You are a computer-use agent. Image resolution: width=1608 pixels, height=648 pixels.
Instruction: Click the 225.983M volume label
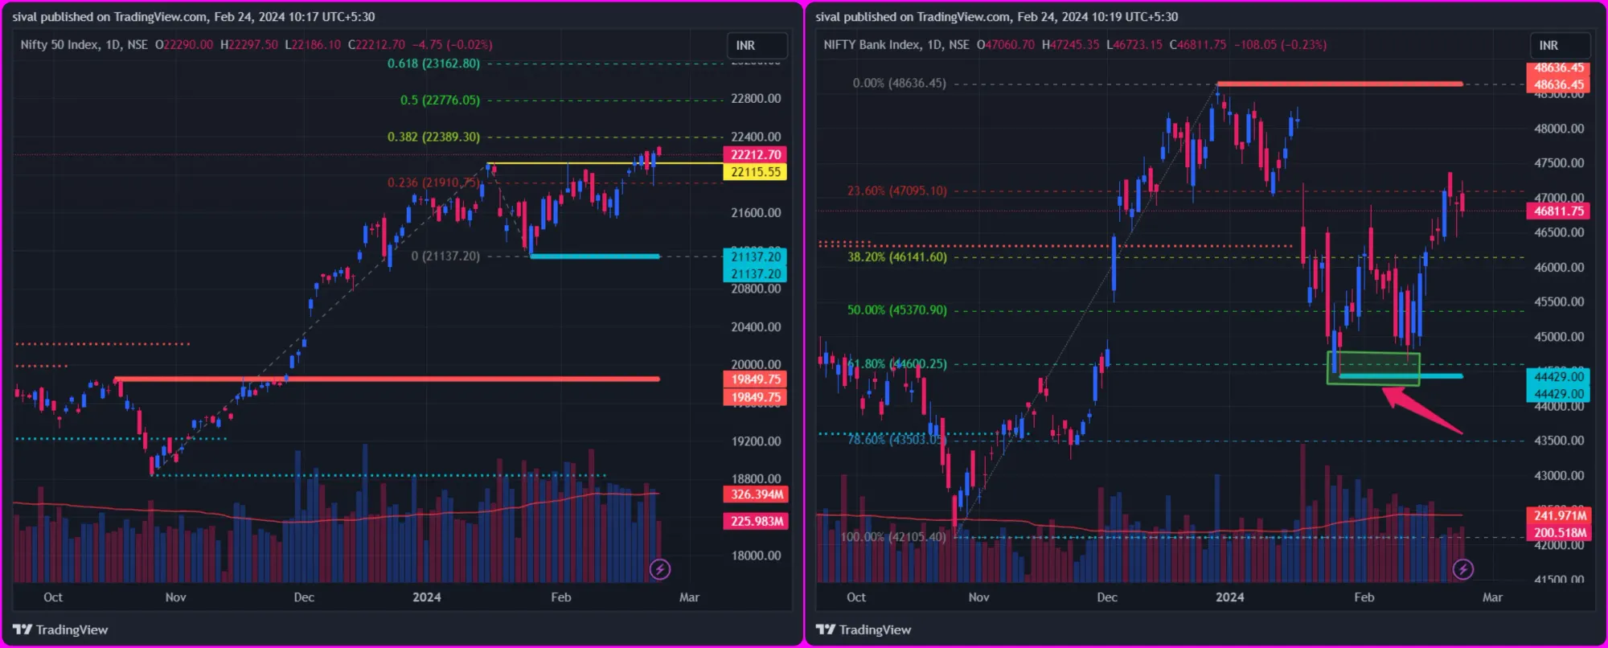click(x=756, y=521)
